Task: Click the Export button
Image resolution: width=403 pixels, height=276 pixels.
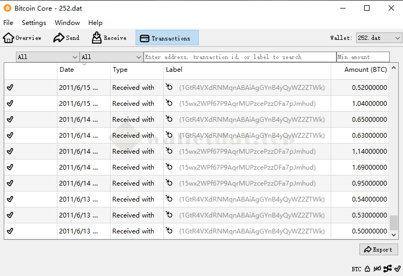Action: pyautogui.click(x=378, y=249)
